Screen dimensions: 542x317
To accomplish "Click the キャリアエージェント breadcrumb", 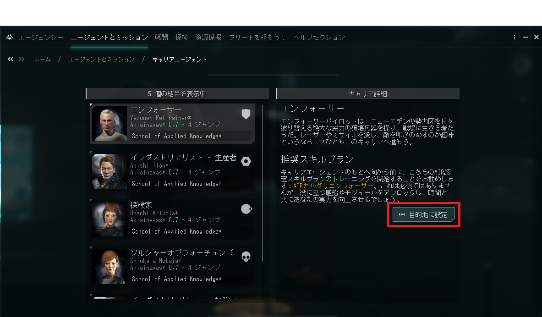I will [180, 60].
